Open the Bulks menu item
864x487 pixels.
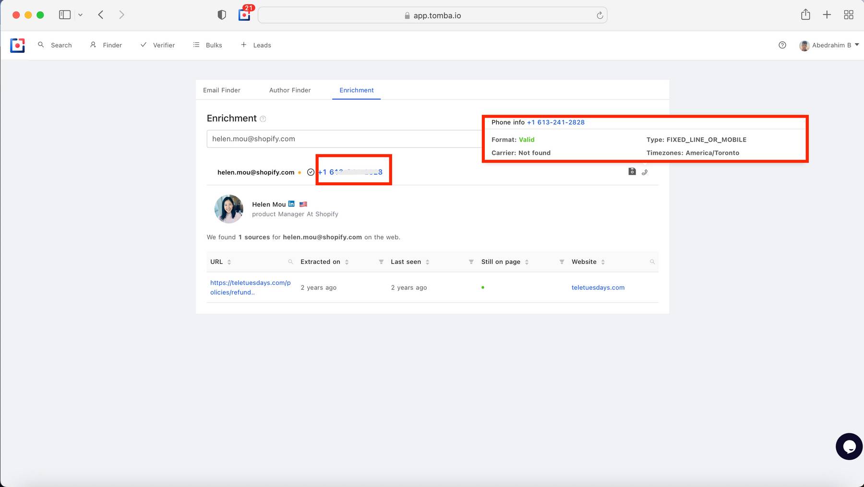coord(208,45)
